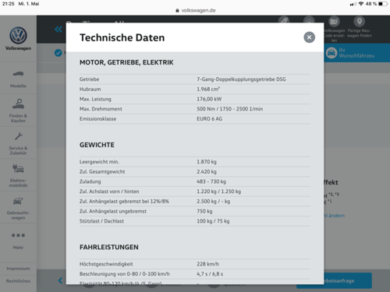Click Fertige Neuwagen finden pin icon
390x292 pixels.
tap(360, 22)
